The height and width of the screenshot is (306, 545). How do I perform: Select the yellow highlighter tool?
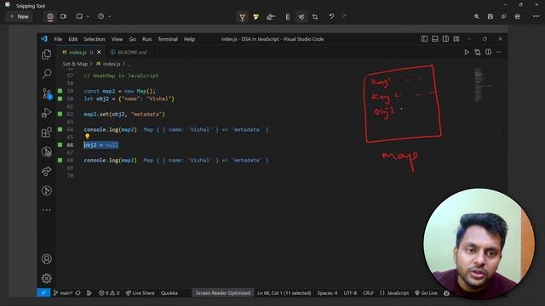tap(256, 17)
